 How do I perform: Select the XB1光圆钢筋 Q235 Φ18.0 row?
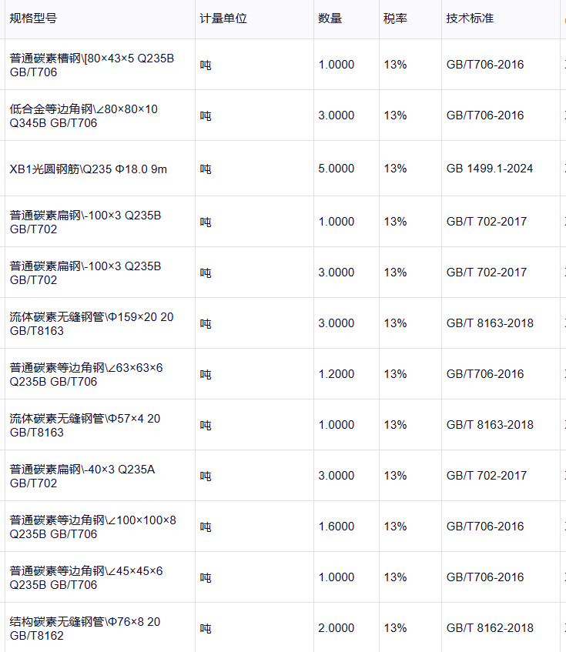click(x=89, y=169)
